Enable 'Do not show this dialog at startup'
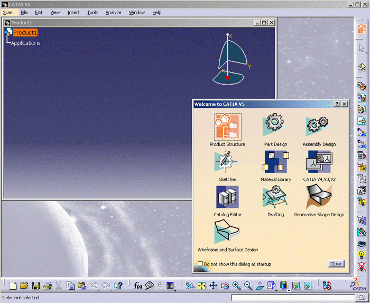370x303 pixels. coord(200,263)
